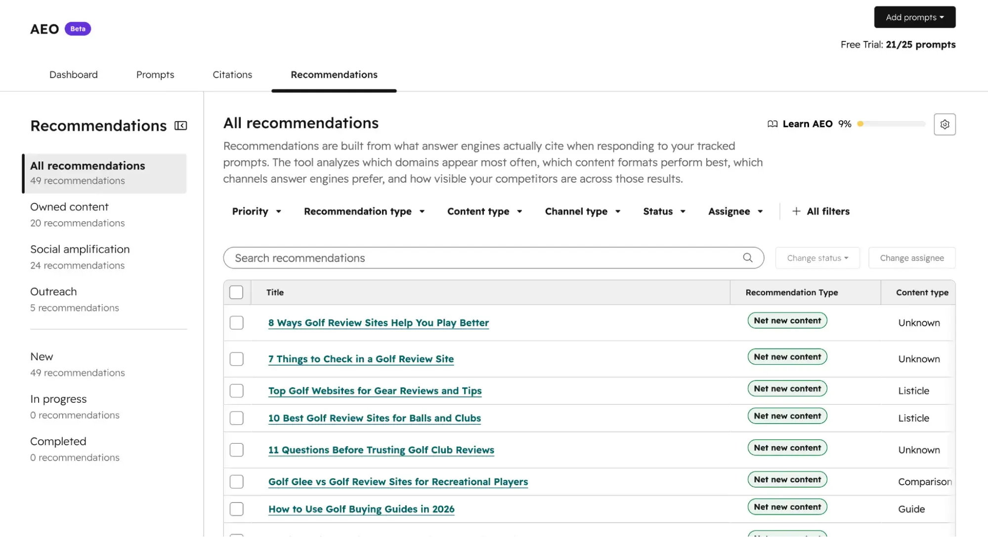Open the Citations tab
Screen dimensions: 988x537
click(x=232, y=75)
